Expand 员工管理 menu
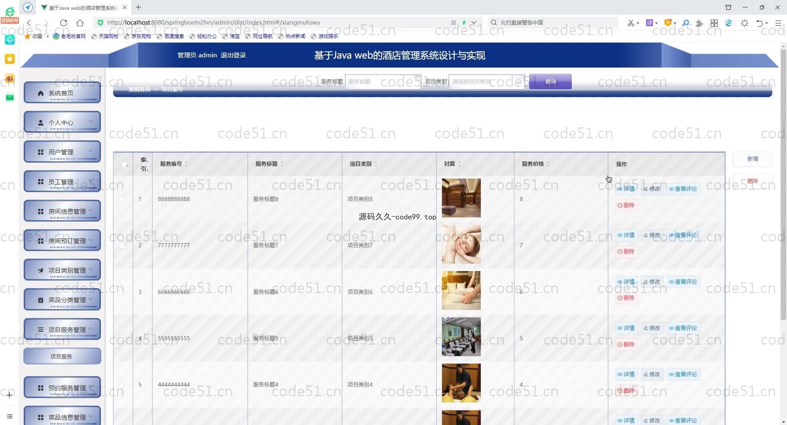The image size is (787, 425). (x=62, y=181)
